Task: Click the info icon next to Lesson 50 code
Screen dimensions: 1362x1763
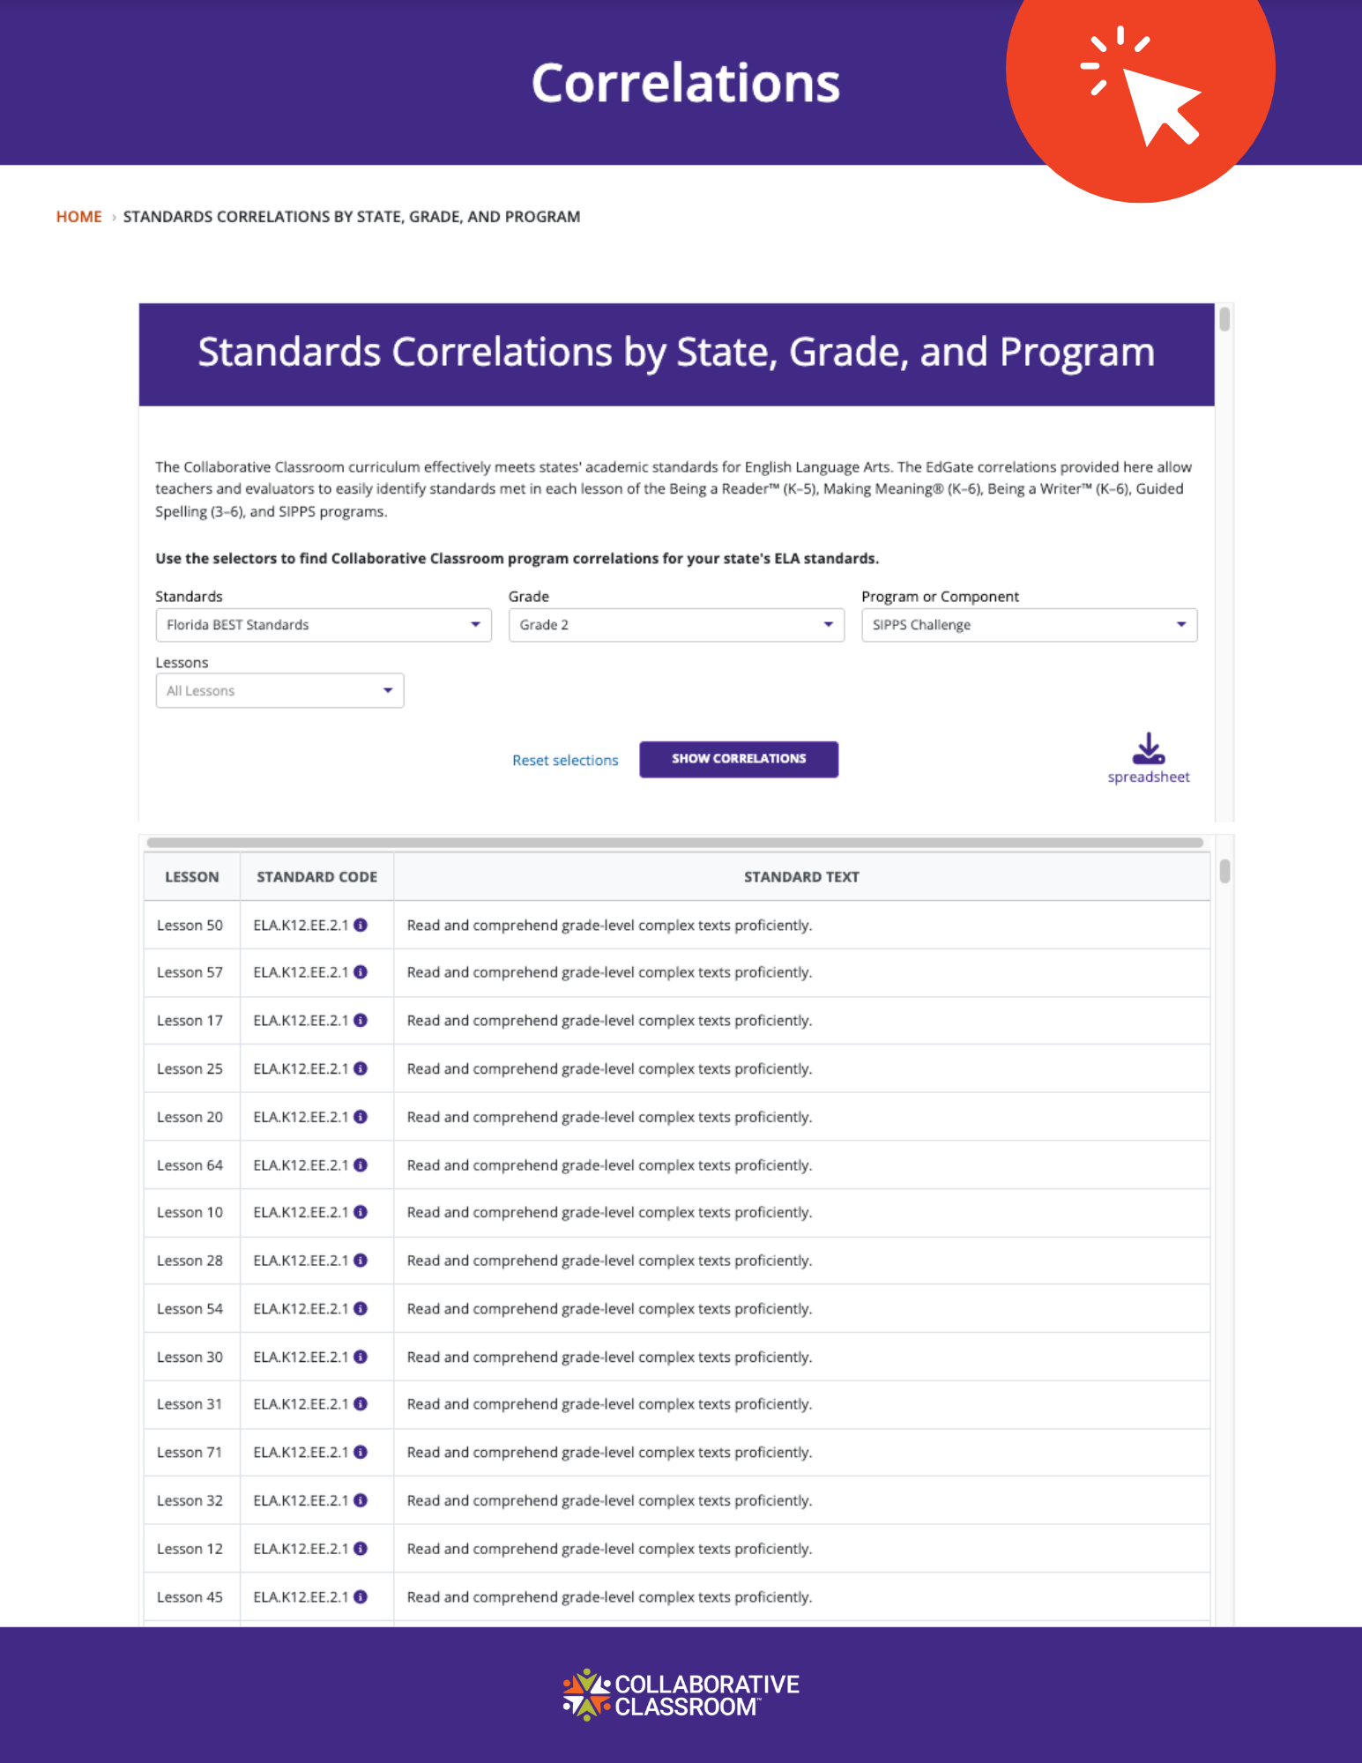Action: (361, 925)
